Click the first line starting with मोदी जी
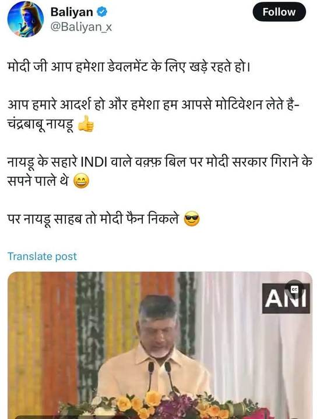Image resolution: width=320 pixels, height=419 pixels. [129, 66]
